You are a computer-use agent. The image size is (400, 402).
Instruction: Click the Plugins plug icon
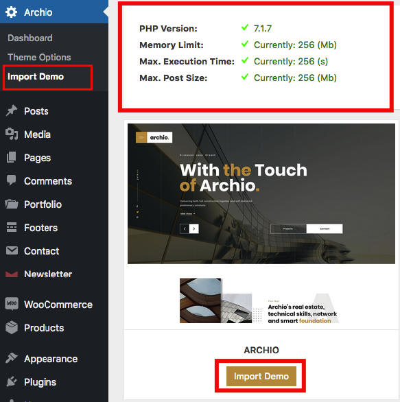(12, 381)
